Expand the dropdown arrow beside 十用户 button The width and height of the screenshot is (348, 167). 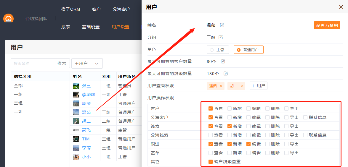[x=97, y=64]
